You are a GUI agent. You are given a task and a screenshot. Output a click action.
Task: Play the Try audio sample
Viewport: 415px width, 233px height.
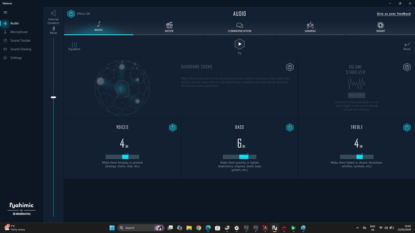tap(240, 44)
